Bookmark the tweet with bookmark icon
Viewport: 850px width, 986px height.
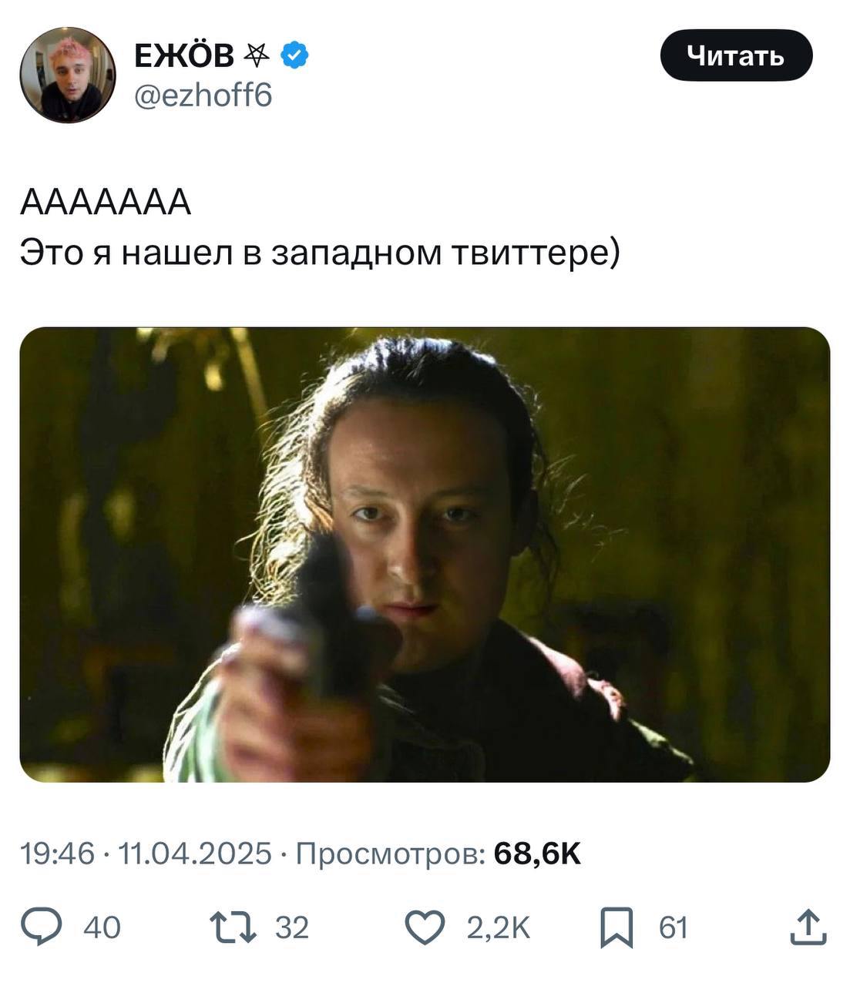click(x=617, y=927)
